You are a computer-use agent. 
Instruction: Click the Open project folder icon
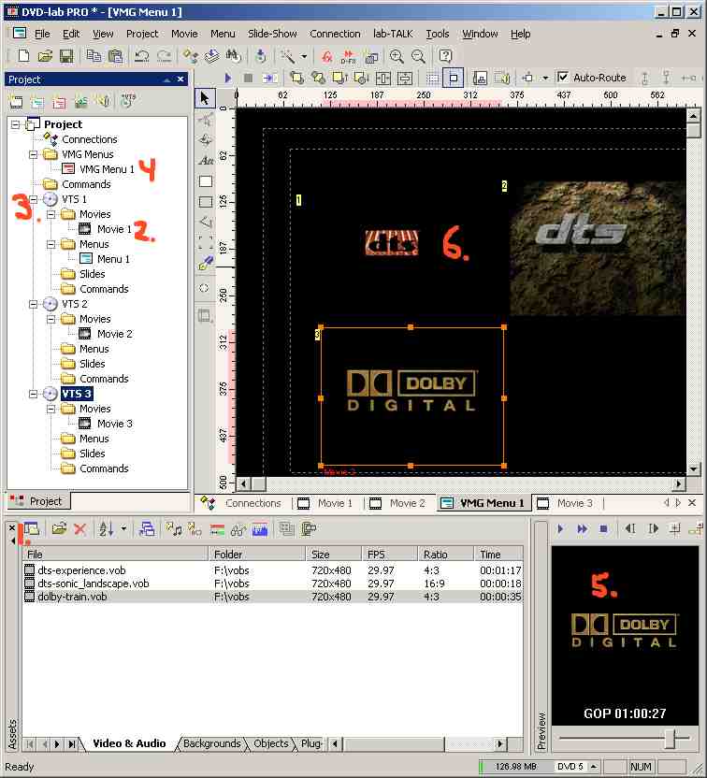coord(45,56)
